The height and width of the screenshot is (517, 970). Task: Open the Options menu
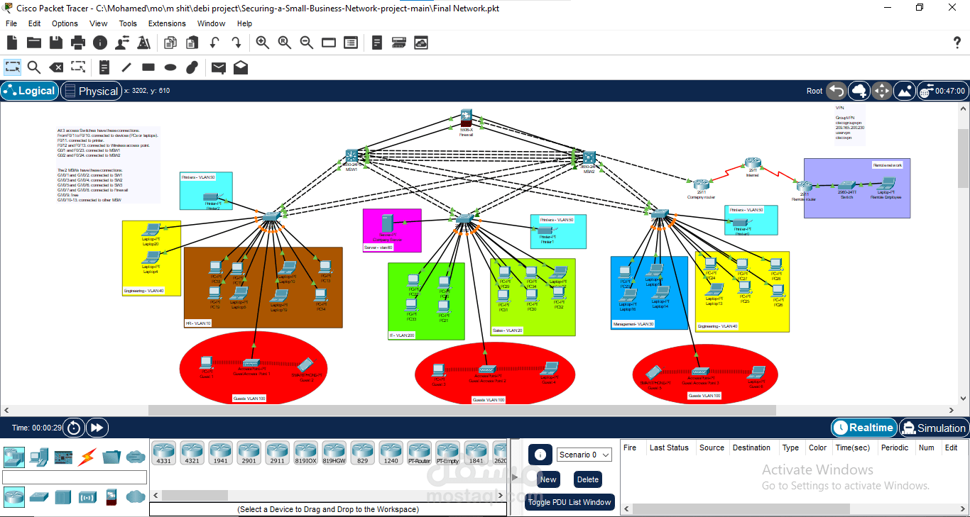(65, 23)
